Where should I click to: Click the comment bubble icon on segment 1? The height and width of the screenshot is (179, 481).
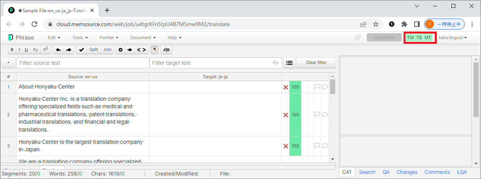(x=325, y=87)
